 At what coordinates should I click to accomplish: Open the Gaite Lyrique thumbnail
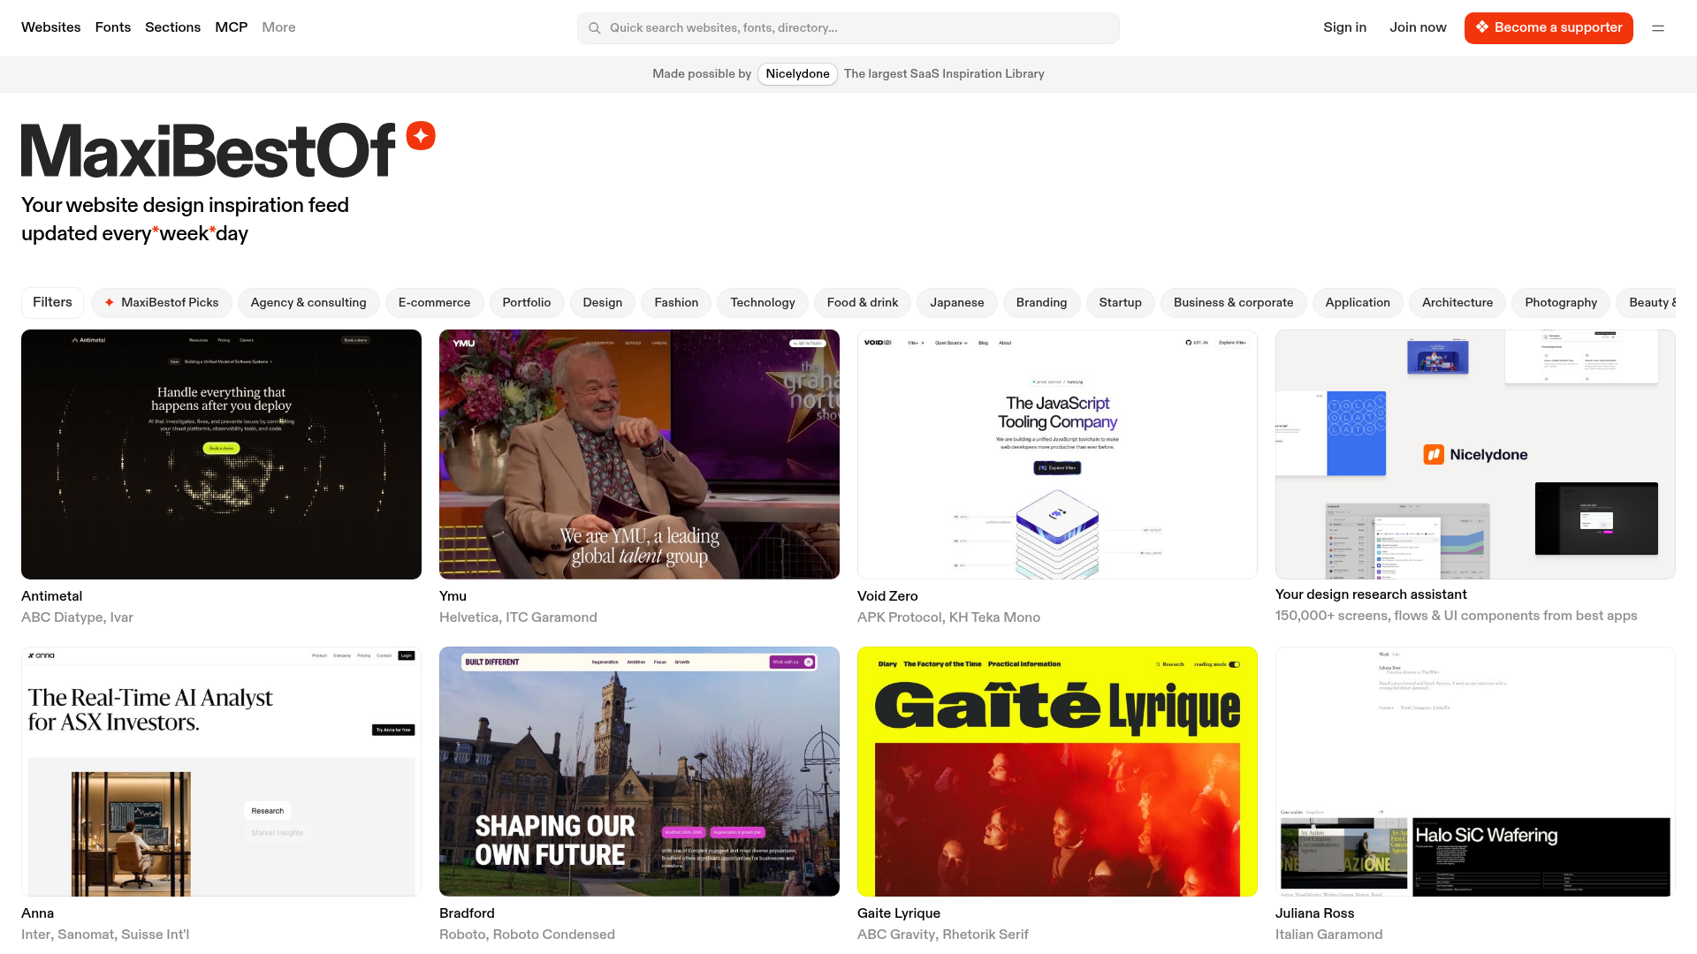coord(1057,771)
